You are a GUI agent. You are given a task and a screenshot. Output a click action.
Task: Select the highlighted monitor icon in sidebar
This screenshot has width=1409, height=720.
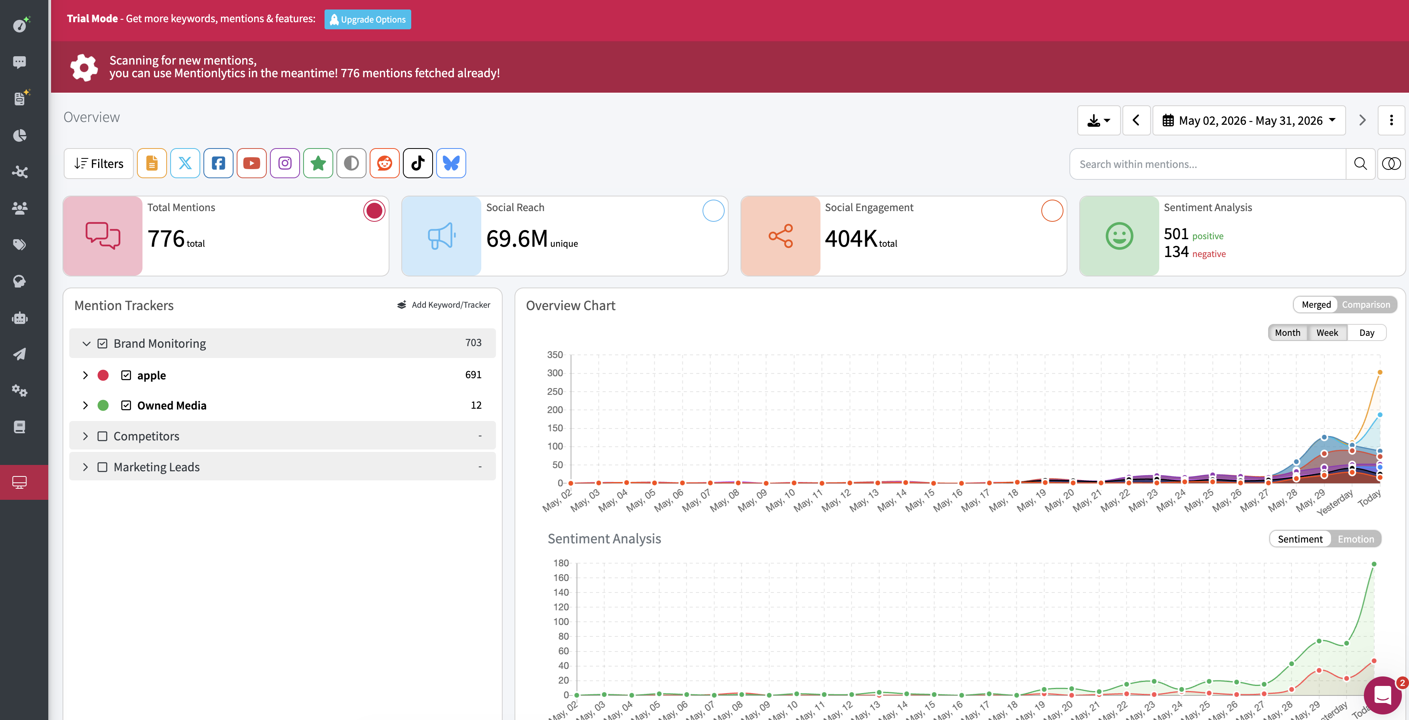click(20, 482)
